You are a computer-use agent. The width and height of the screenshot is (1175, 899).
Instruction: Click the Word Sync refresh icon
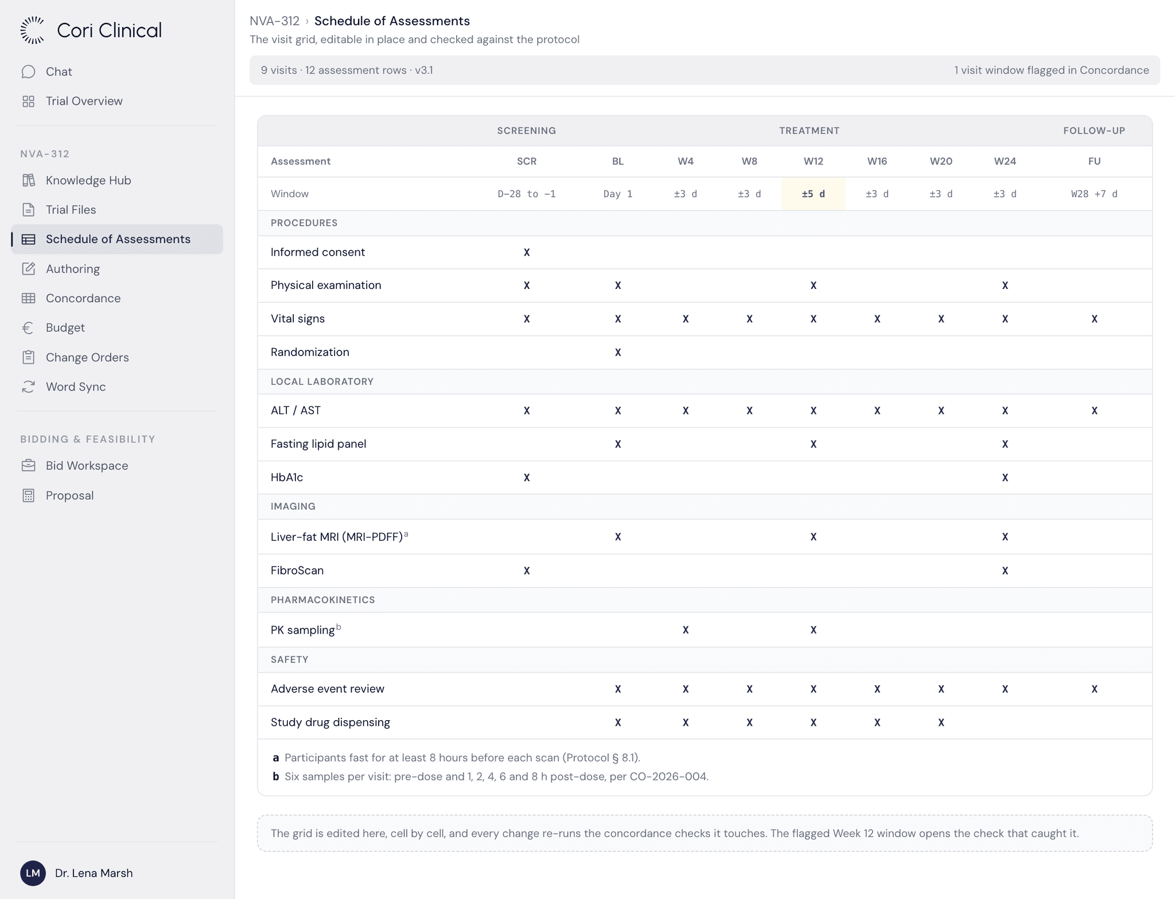point(28,387)
